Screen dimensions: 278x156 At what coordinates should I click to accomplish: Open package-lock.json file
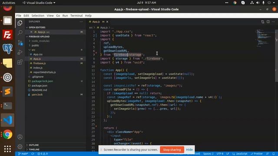click(42, 81)
